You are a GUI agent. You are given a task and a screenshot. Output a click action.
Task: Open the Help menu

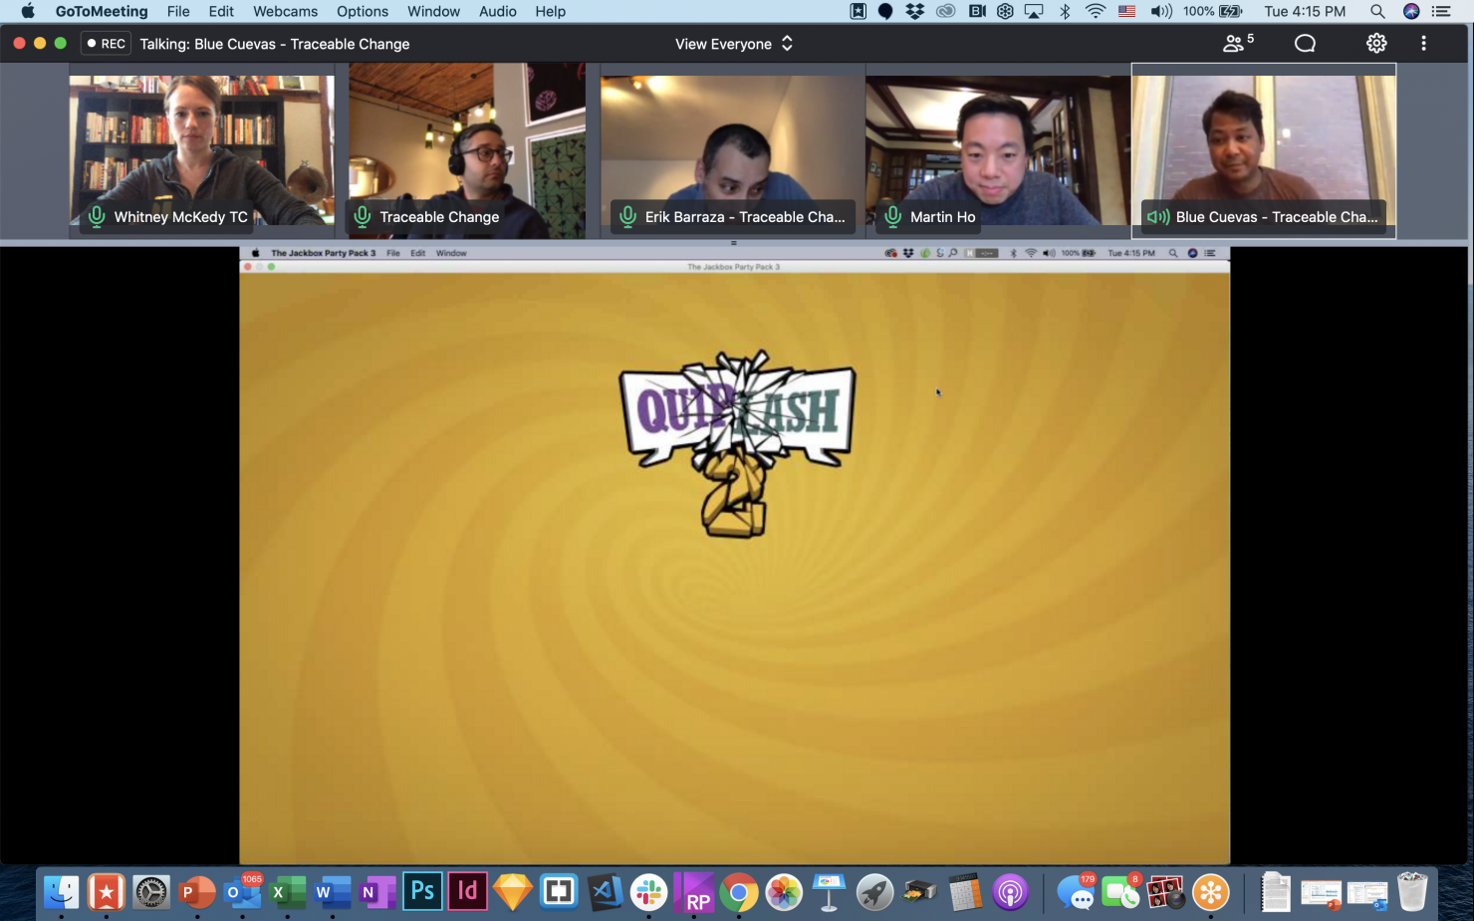pyautogui.click(x=551, y=11)
